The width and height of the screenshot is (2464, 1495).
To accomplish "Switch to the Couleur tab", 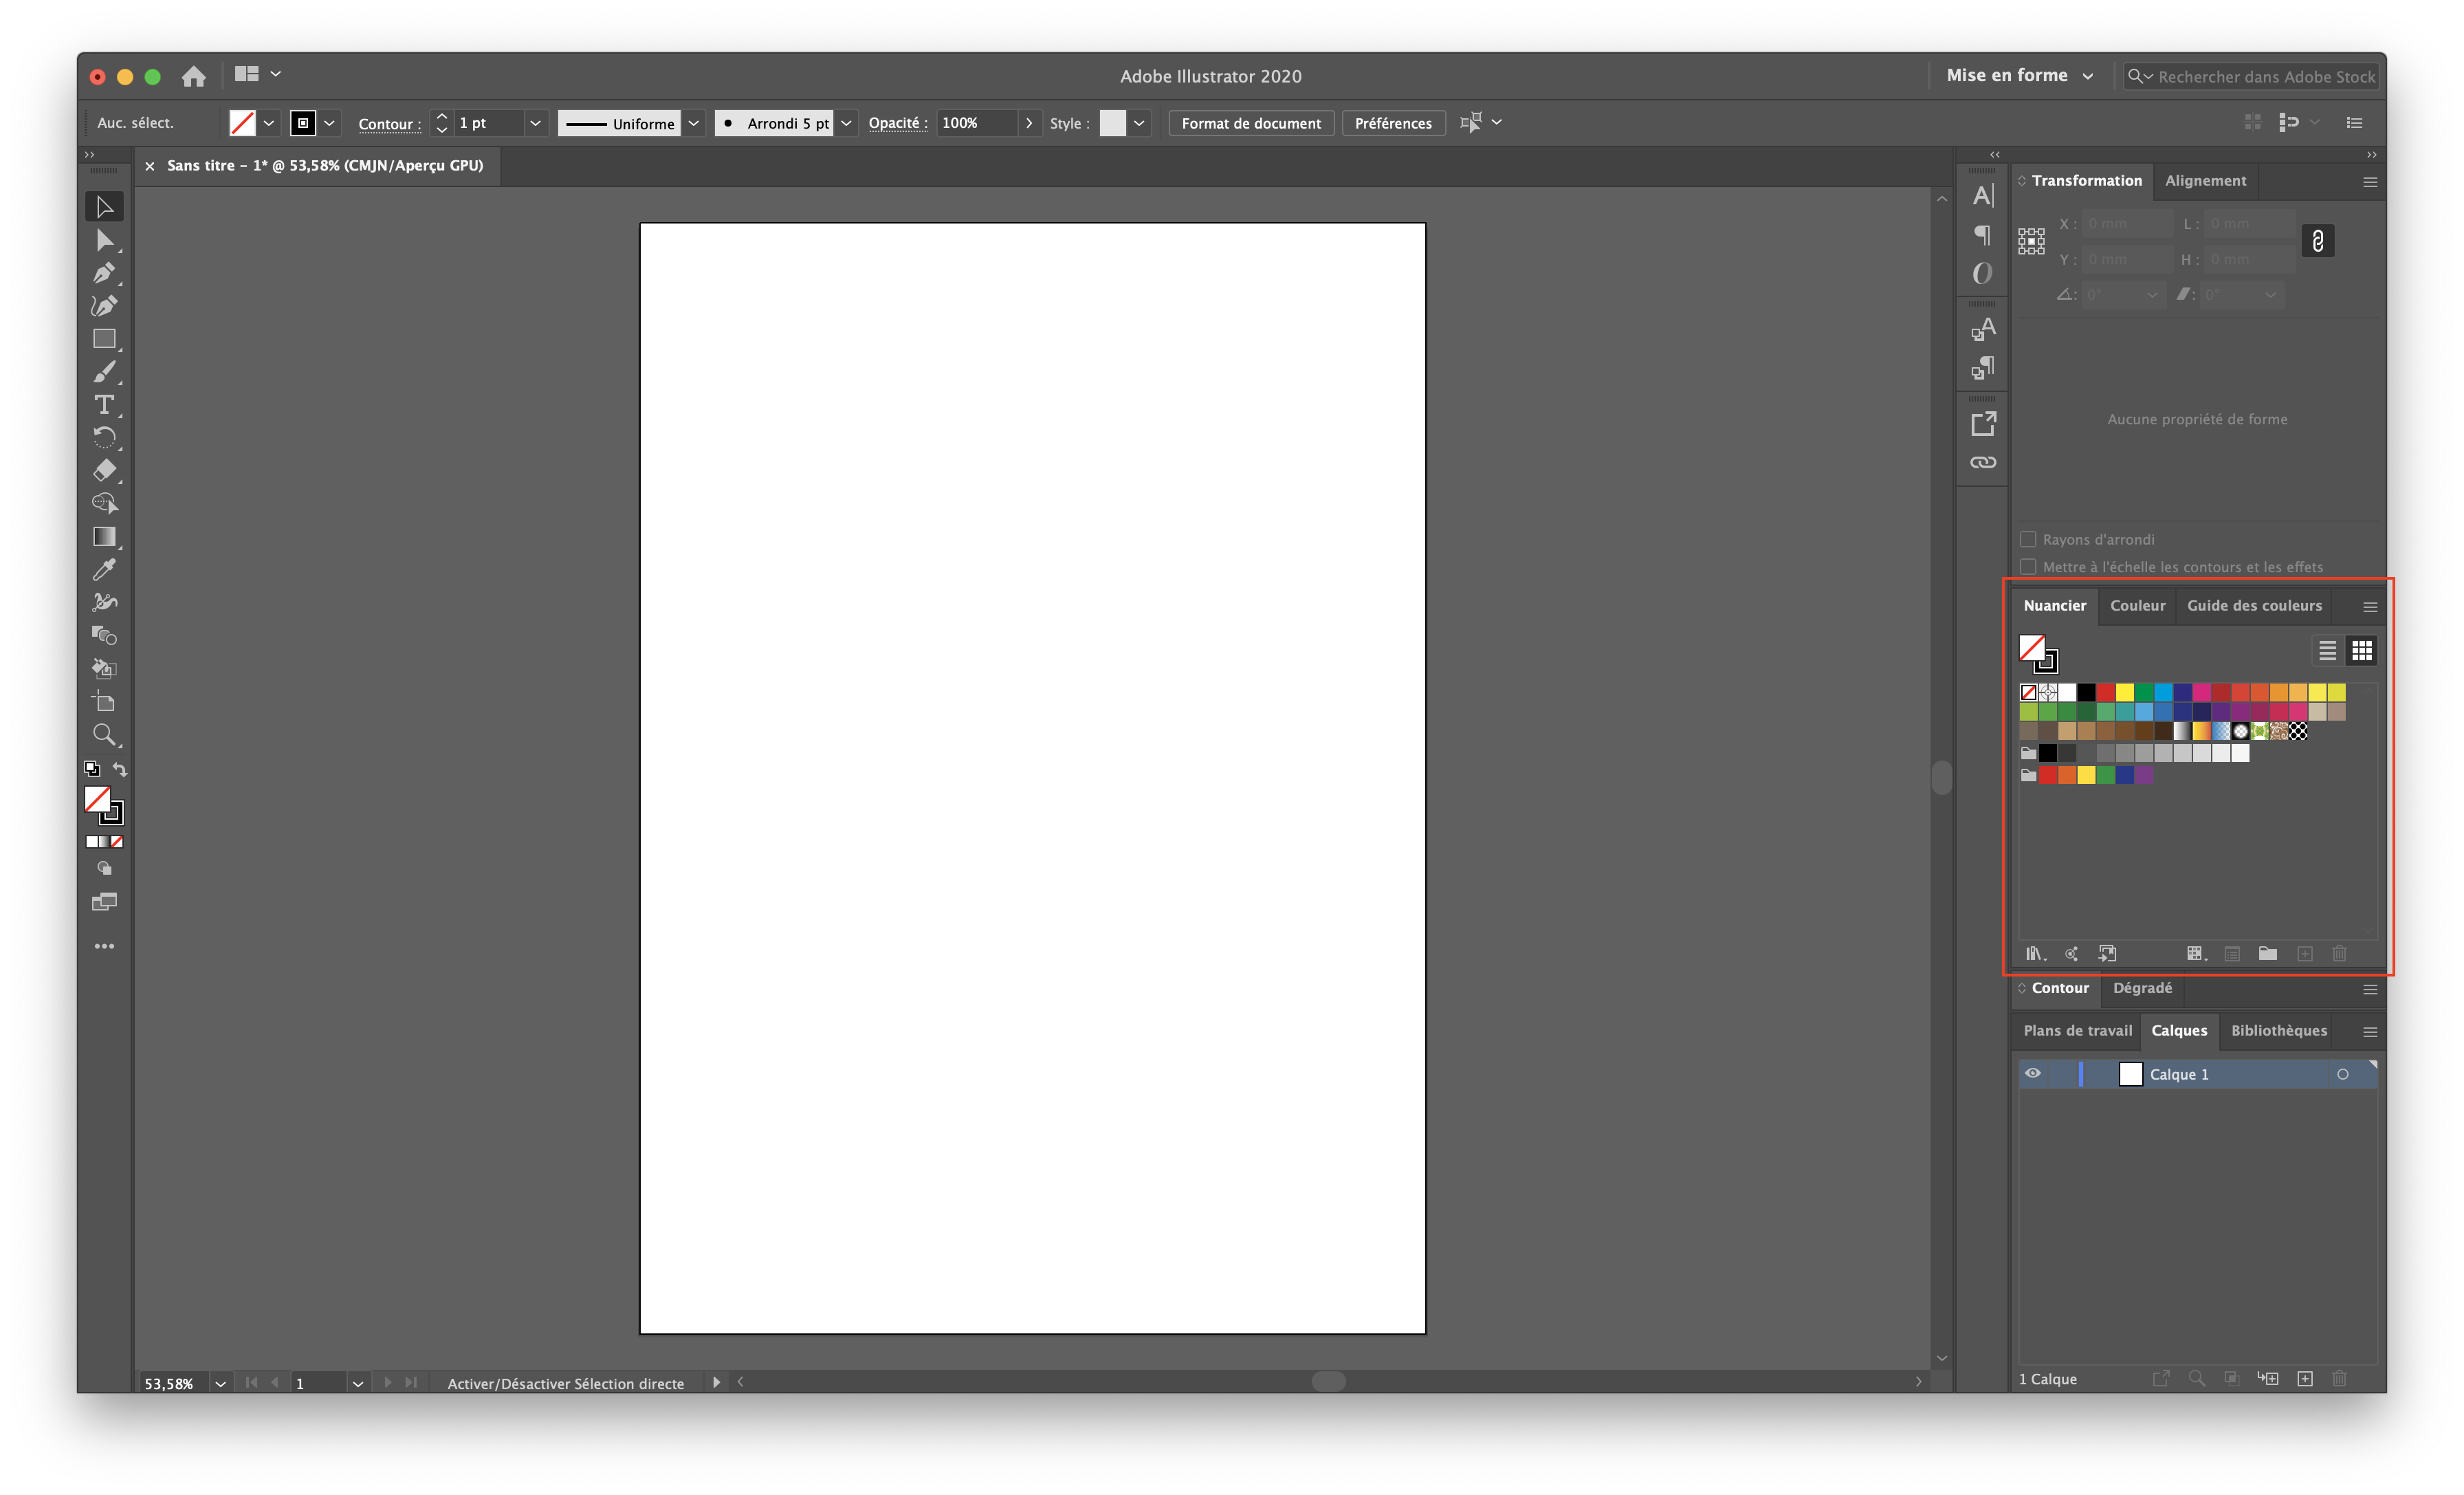I will click(x=2137, y=605).
